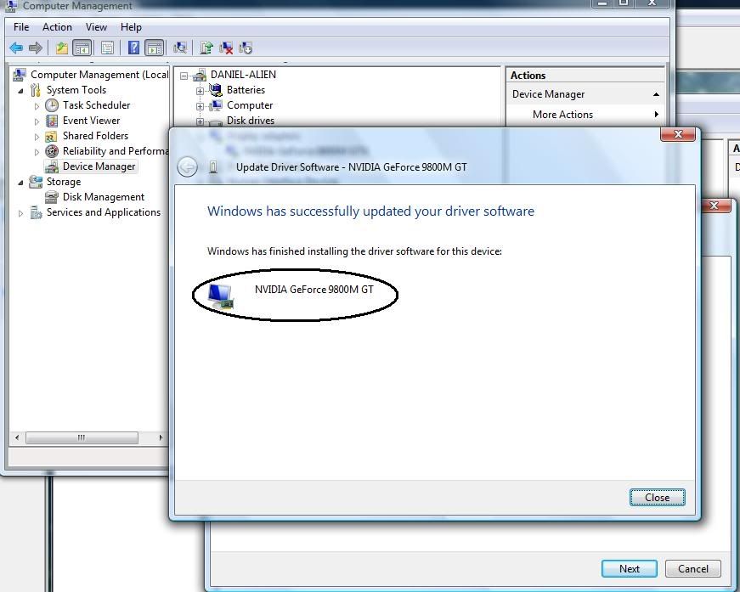Open the View menu
This screenshot has height=592, width=740.
point(96,27)
